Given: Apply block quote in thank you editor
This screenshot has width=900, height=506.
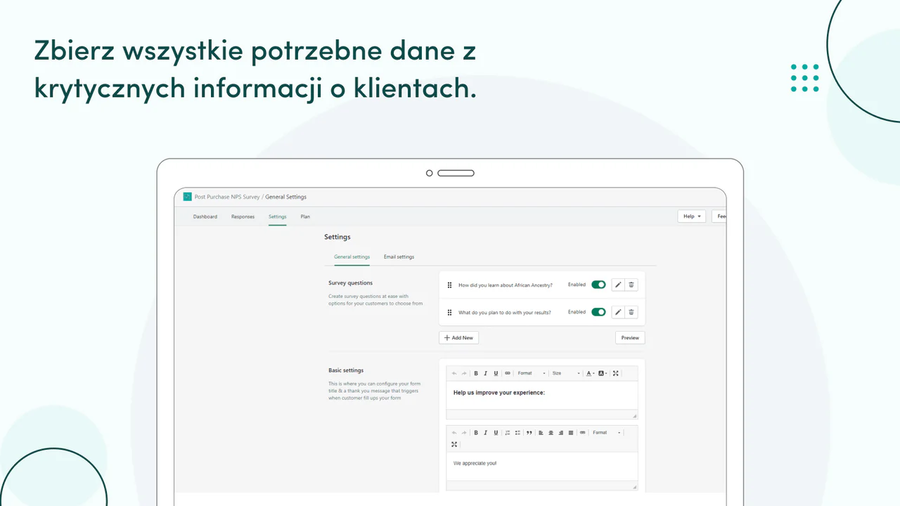Looking at the screenshot, I should click(x=529, y=433).
